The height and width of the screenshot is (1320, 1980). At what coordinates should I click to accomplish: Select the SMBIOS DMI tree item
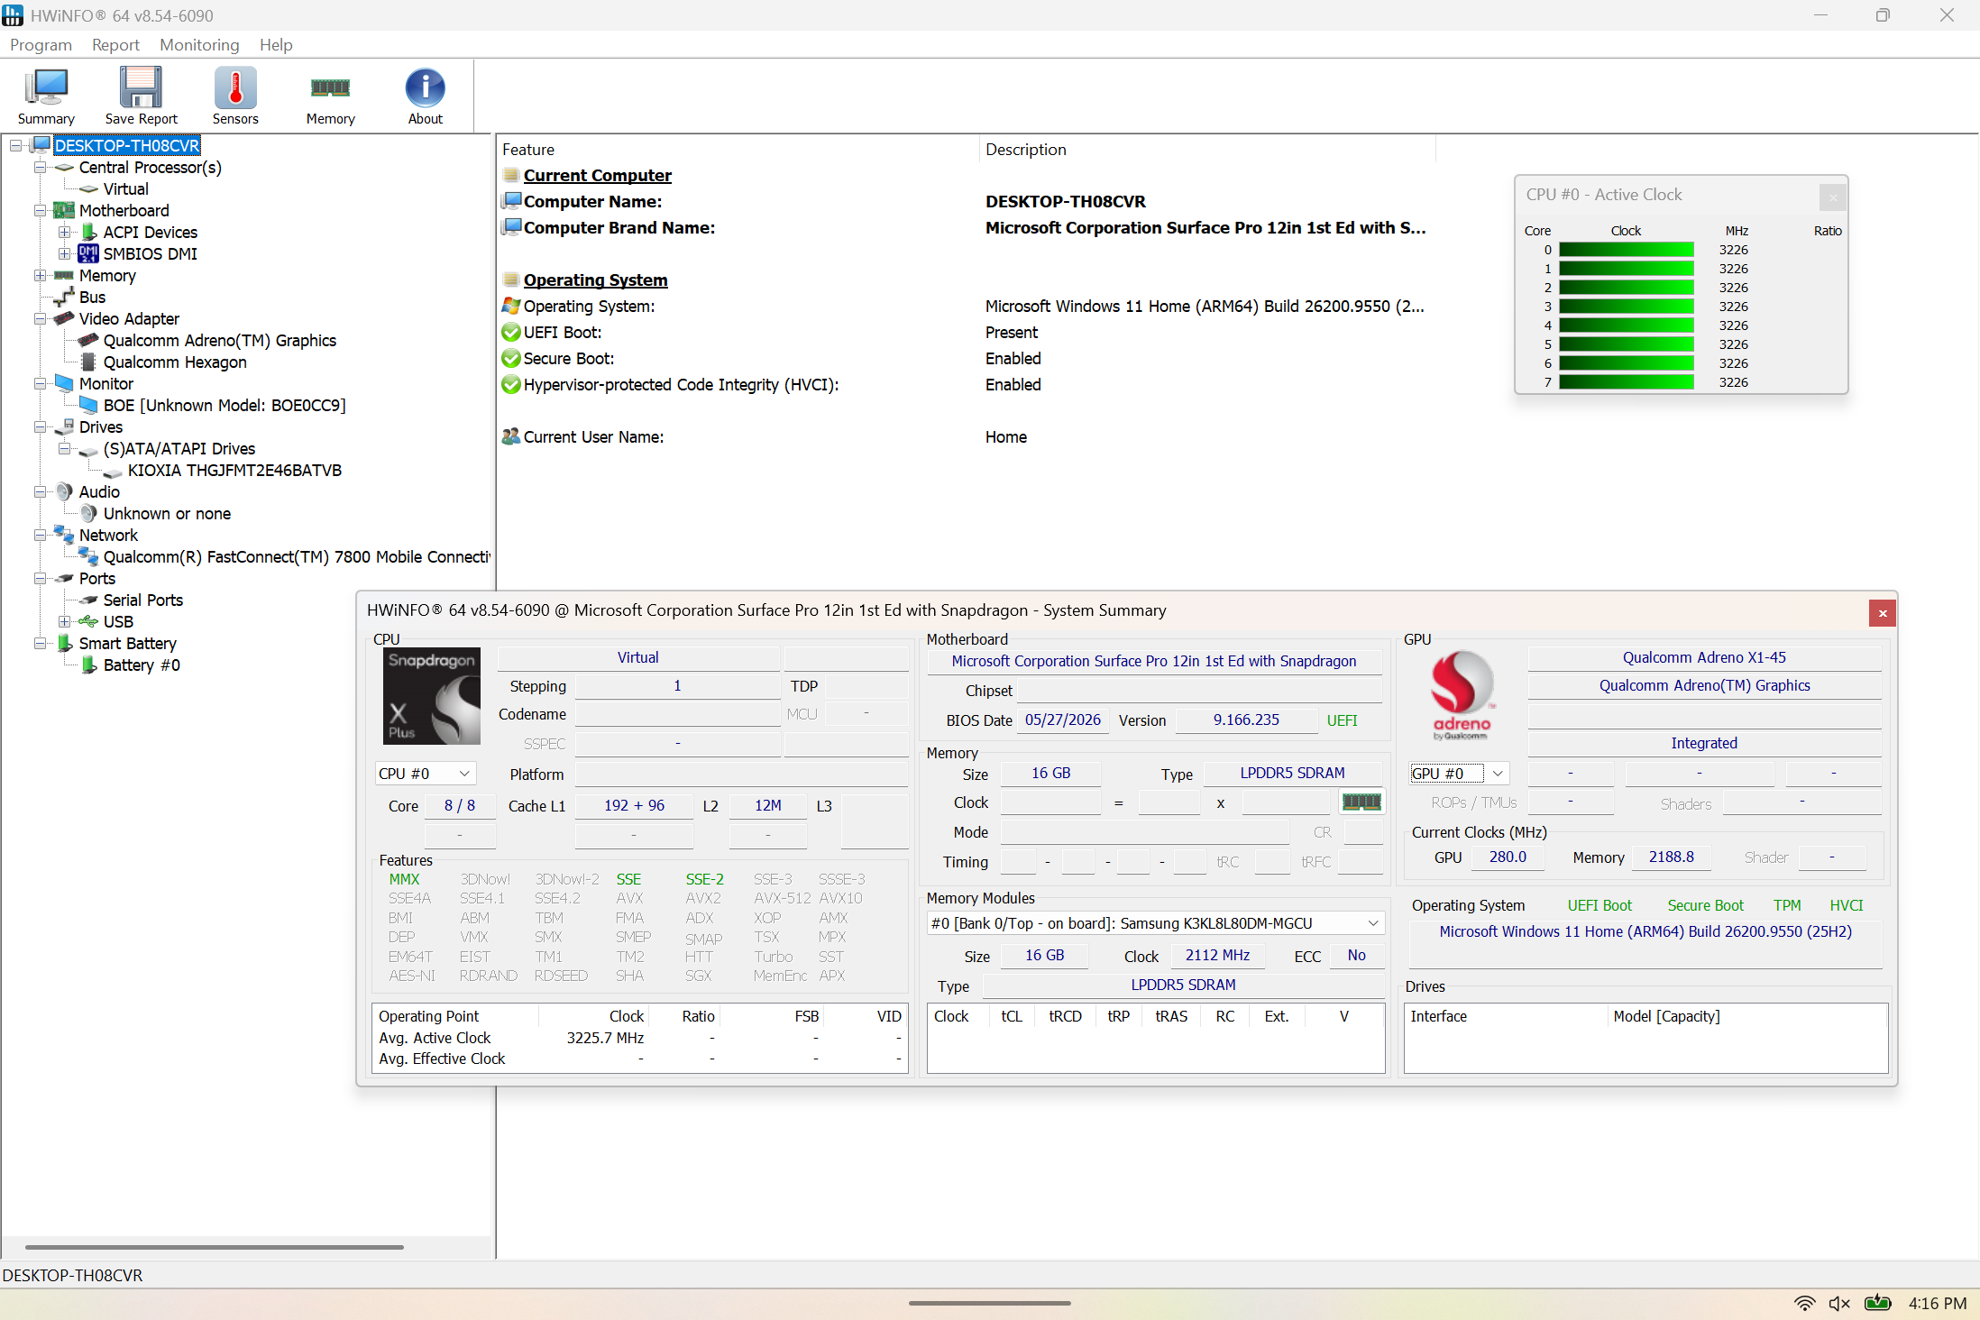(x=150, y=253)
